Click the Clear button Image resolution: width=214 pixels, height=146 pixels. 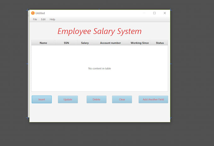coord(122,99)
